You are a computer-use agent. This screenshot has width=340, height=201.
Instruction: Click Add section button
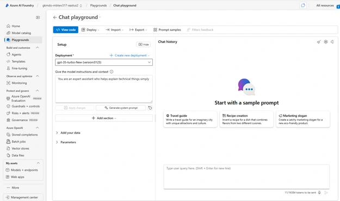click(x=104, y=118)
